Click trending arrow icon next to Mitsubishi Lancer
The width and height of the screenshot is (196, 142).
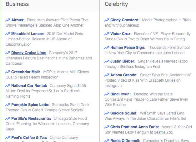coord(8,34)
